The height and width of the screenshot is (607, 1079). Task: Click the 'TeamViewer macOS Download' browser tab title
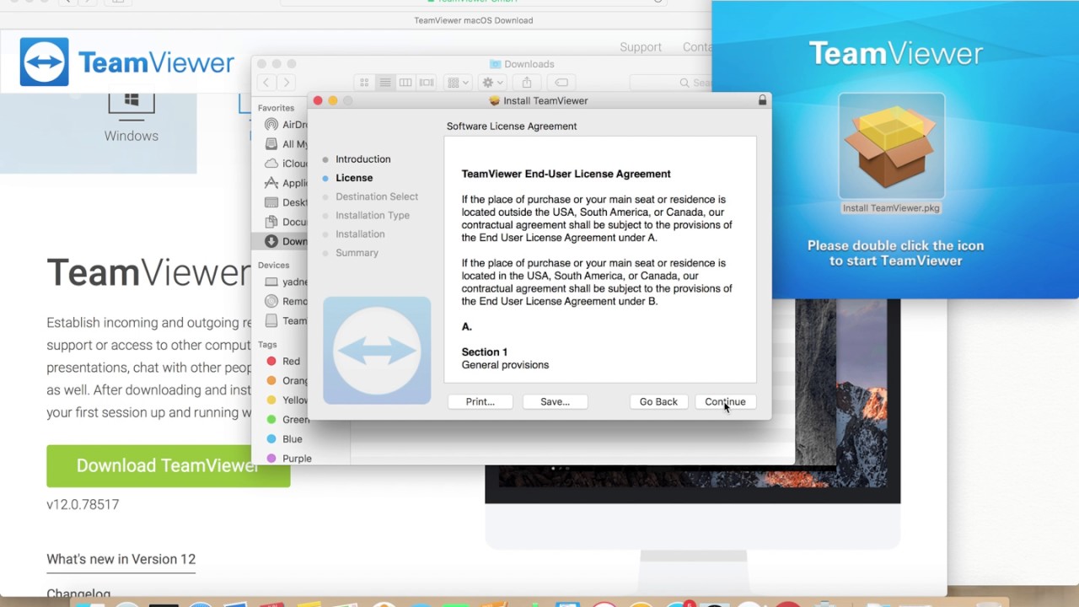(x=474, y=20)
